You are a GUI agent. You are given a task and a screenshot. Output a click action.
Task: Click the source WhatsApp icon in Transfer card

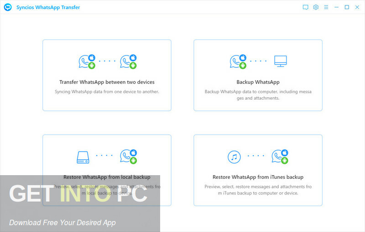tap(87, 61)
